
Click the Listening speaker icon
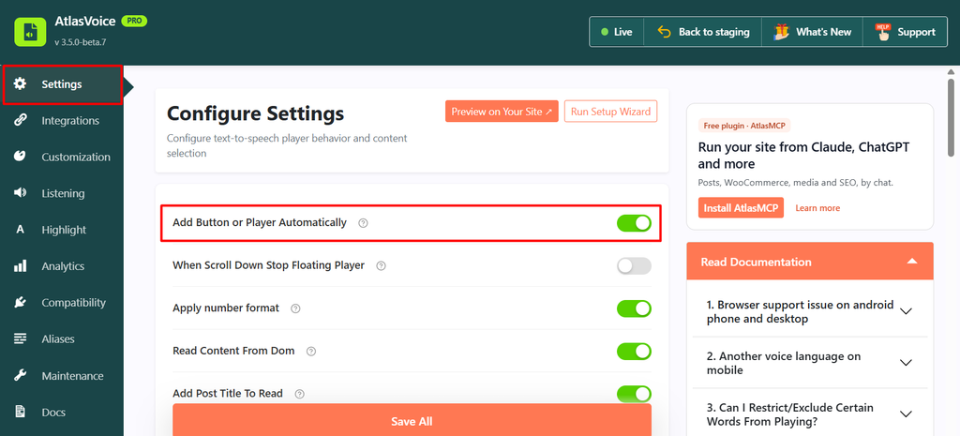coord(21,193)
